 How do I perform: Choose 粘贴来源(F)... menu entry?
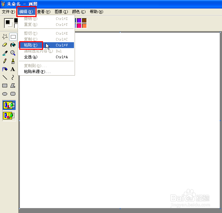pyautogui.click(x=46, y=72)
